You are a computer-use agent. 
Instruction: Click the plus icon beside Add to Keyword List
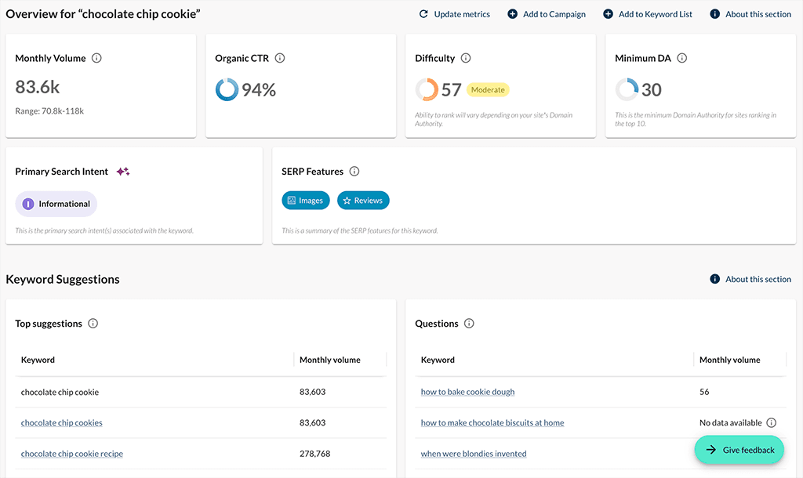pyautogui.click(x=608, y=14)
